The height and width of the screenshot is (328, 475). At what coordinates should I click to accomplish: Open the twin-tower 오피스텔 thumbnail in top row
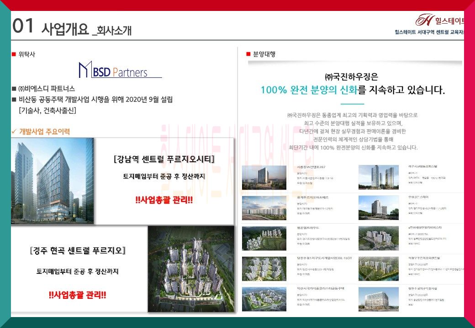point(378,177)
